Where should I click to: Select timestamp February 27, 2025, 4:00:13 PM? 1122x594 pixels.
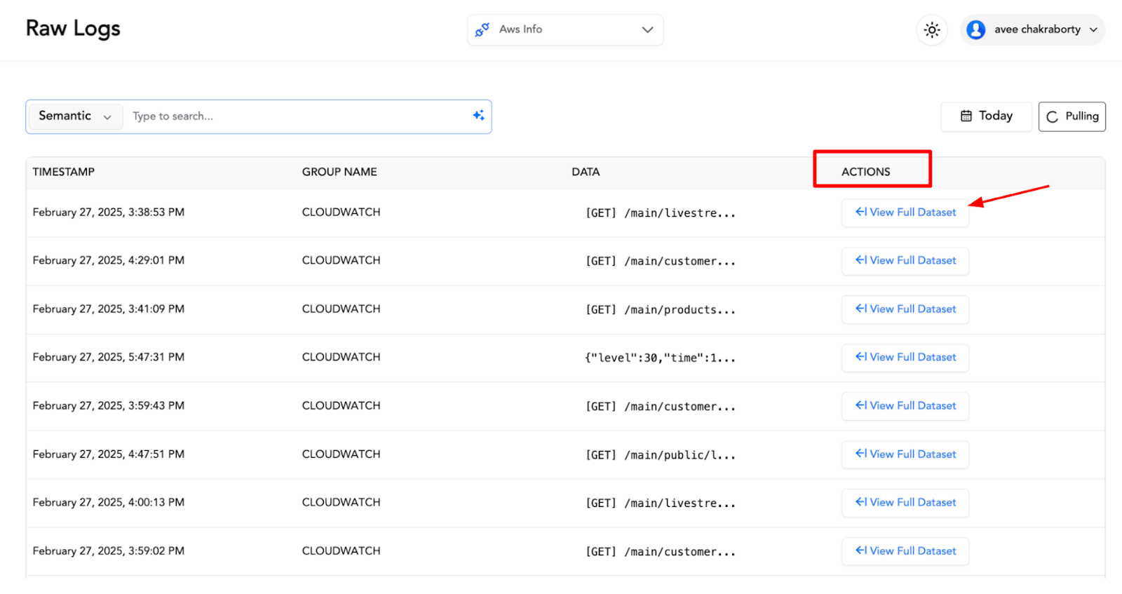[109, 503]
